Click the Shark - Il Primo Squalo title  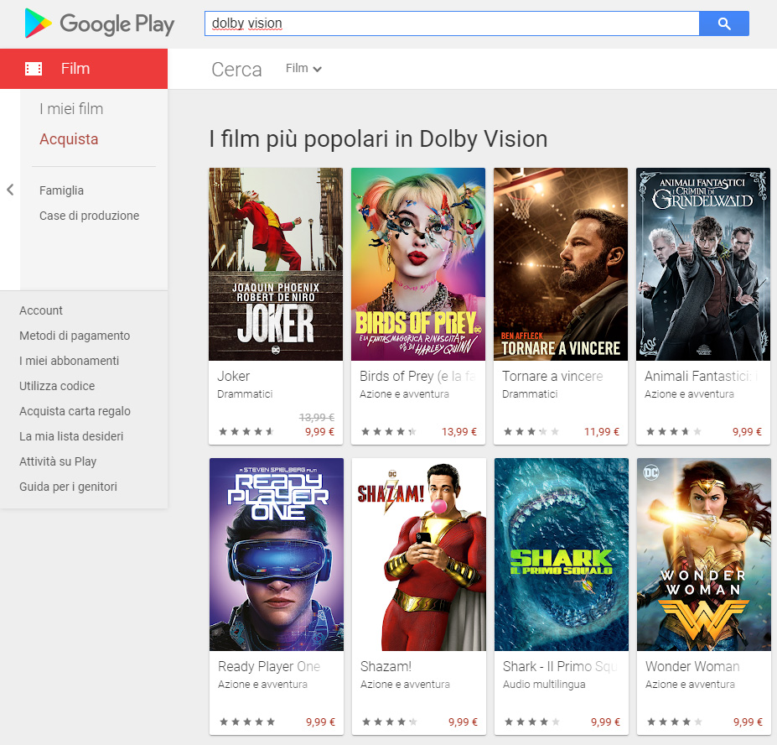[x=560, y=666]
